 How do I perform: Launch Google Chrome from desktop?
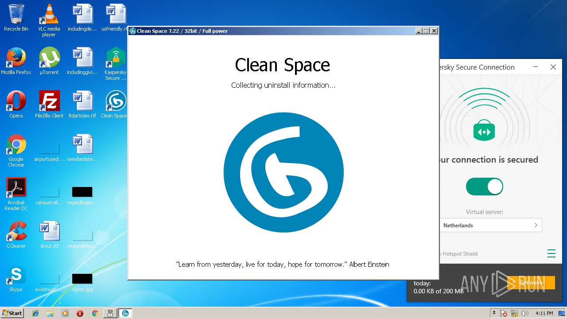coord(16,151)
